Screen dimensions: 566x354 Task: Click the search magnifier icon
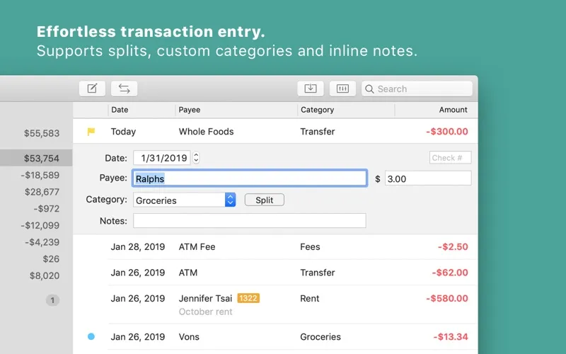point(369,89)
